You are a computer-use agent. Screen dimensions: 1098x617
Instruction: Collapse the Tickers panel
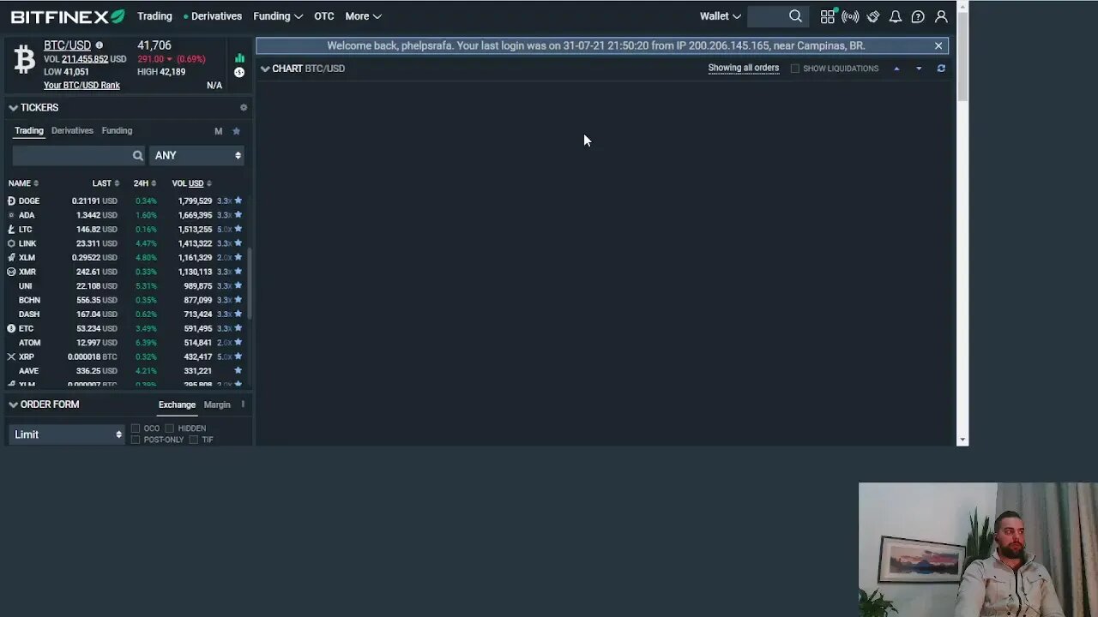coord(13,107)
